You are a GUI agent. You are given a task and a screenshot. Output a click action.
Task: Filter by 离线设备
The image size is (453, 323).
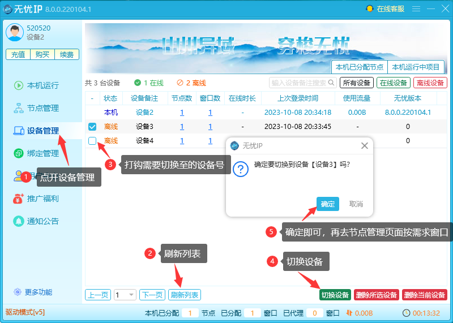430,83
